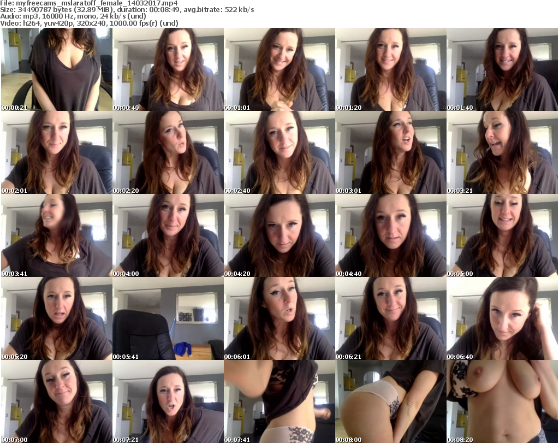Viewport: 559px width, 443px height.
Task: Choose the frame with timestamp 00:04:20
Action: click(x=279, y=236)
